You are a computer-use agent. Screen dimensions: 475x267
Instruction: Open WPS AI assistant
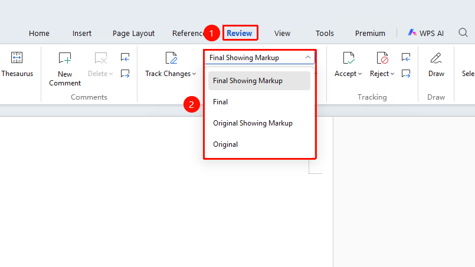point(425,33)
